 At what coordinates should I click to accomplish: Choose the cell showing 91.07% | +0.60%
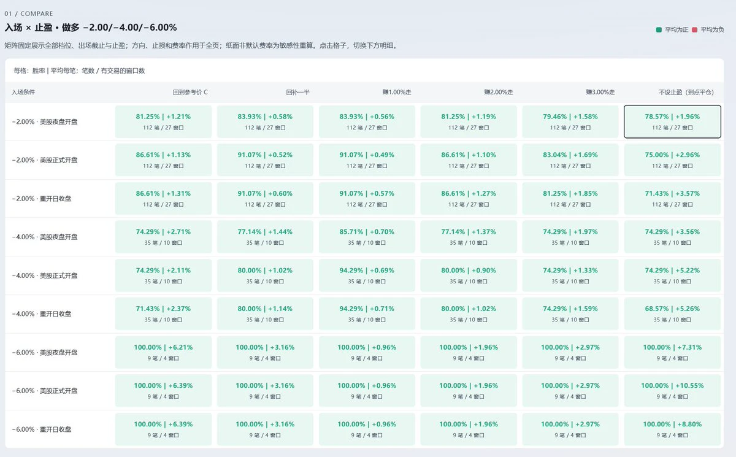click(265, 199)
